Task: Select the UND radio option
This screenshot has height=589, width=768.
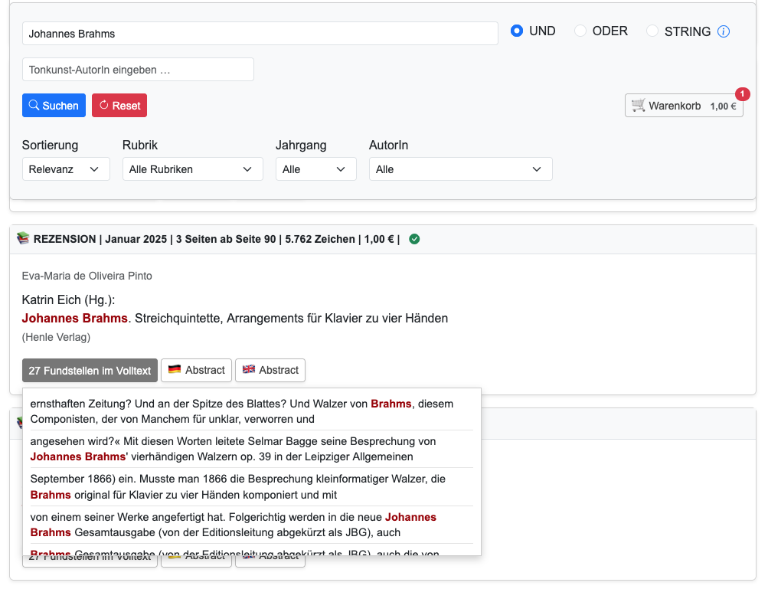Action: 517,31
